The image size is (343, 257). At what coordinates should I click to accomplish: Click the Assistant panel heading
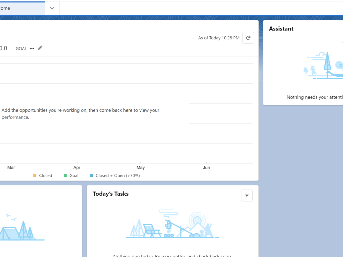pos(281,29)
